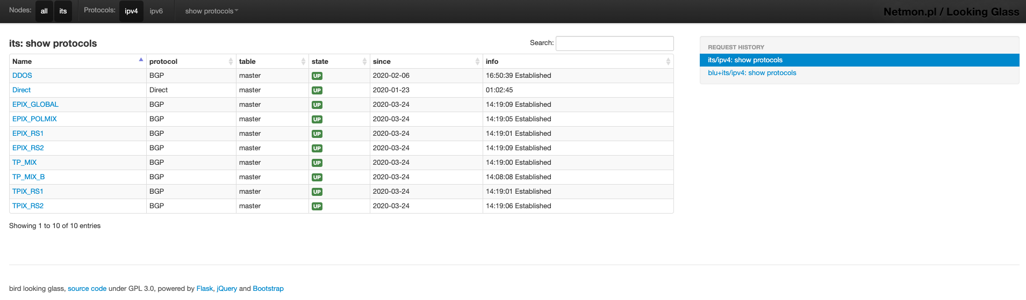Viewport: 1026px width, 300px height.
Task: Select the 'all' nodes toggle
Action: pyautogui.click(x=44, y=11)
